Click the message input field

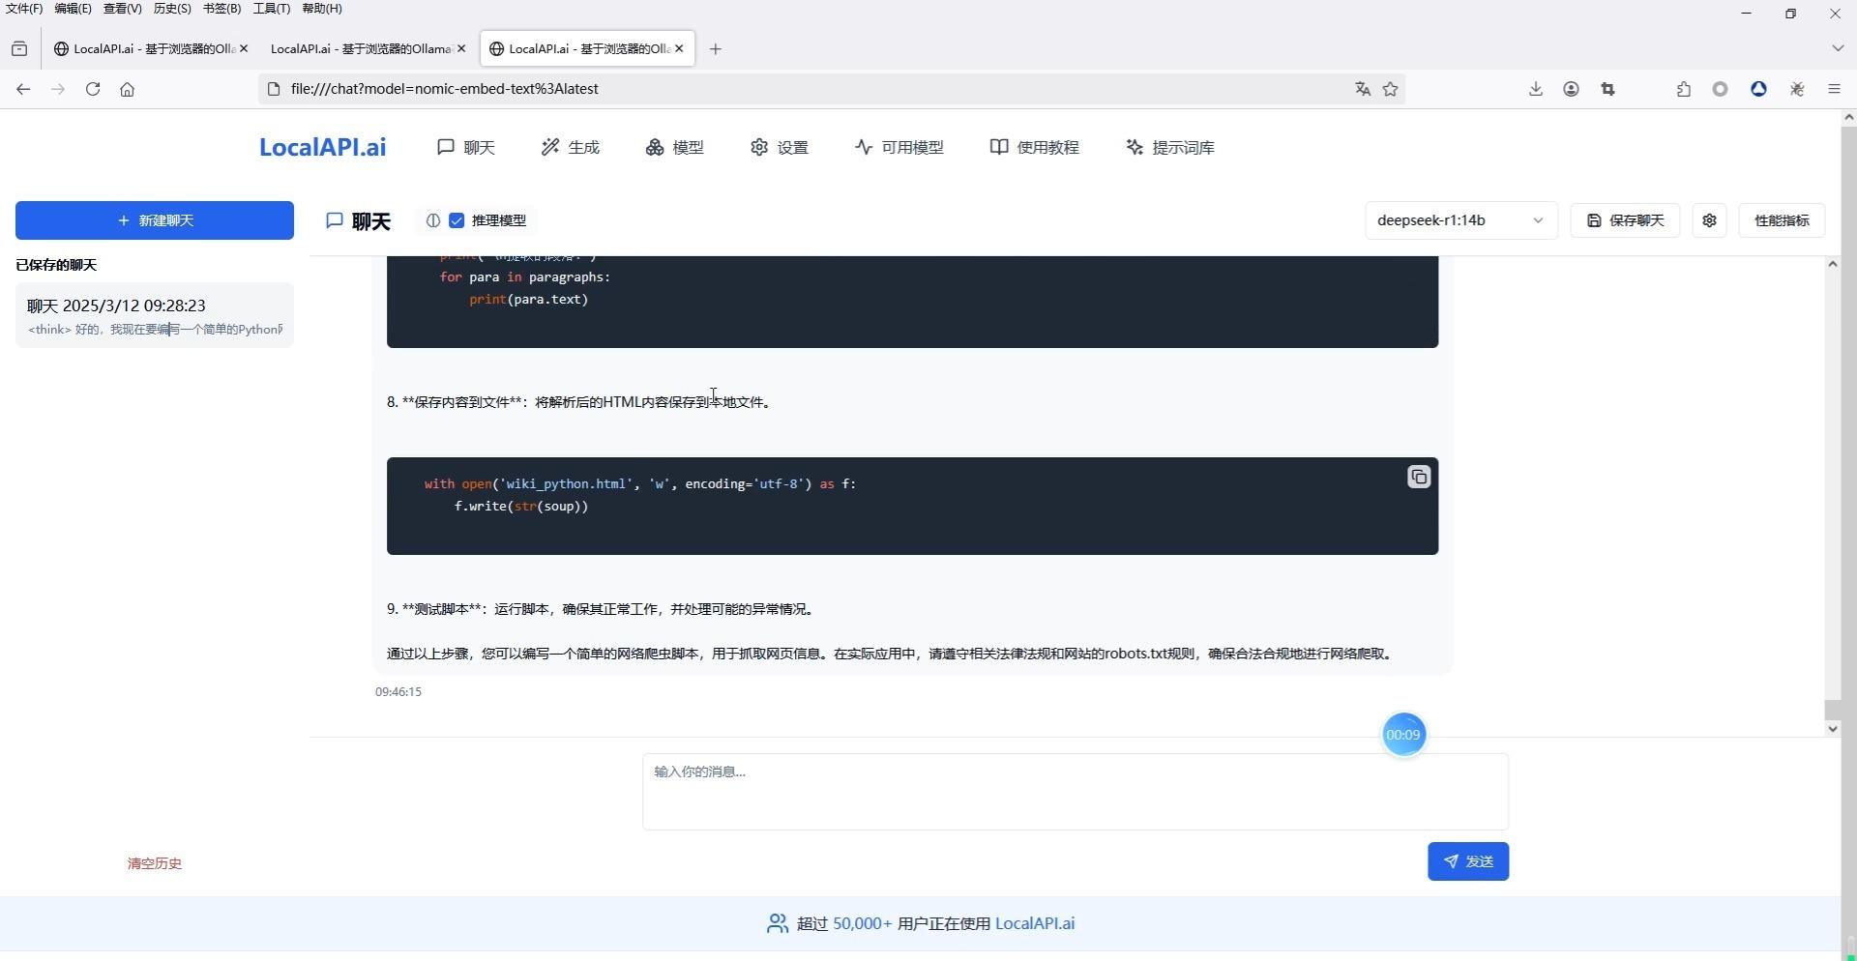pyautogui.click(x=1074, y=791)
